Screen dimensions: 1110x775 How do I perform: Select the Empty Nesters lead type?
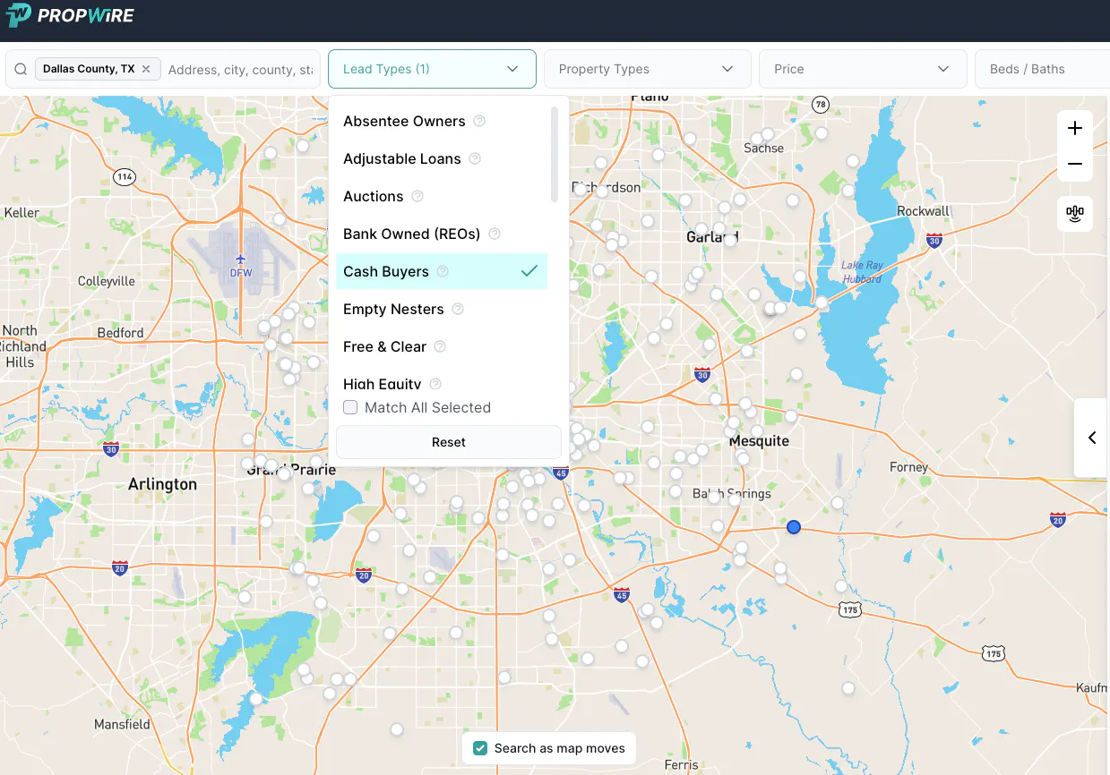(394, 309)
